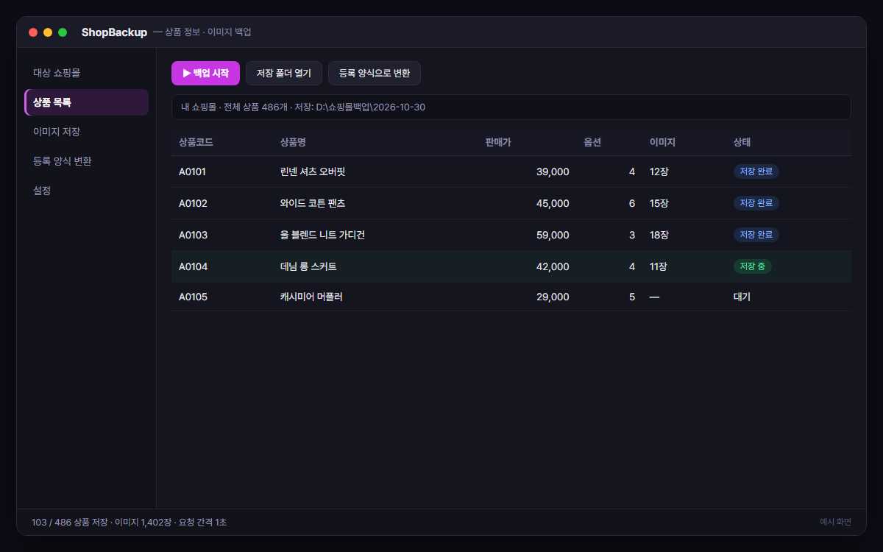This screenshot has width=883, height=552.
Task: Click the 예시 화면 label in status bar
Action: pyautogui.click(x=835, y=522)
